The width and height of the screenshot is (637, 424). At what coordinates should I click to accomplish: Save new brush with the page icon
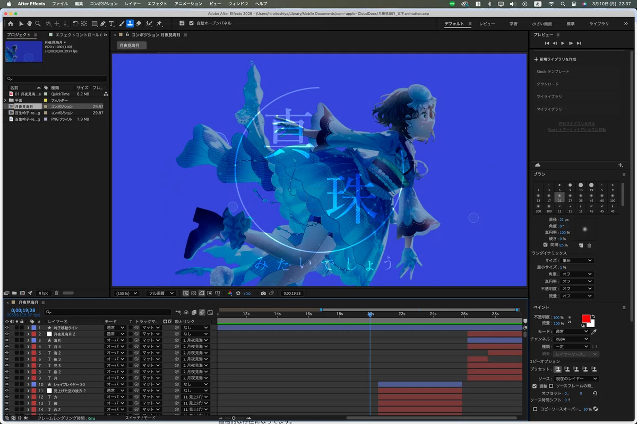pyautogui.click(x=581, y=245)
